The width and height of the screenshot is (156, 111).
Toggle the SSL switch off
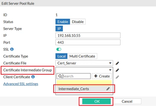coord(59,49)
